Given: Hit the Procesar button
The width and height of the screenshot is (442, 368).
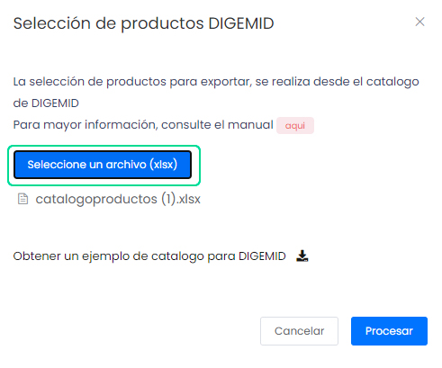Looking at the screenshot, I should click(x=389, y=331).
